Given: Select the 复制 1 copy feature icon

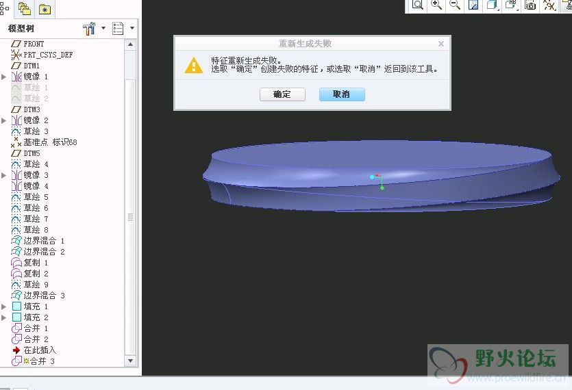Looking at the screenshot, I should click(16, 263).
